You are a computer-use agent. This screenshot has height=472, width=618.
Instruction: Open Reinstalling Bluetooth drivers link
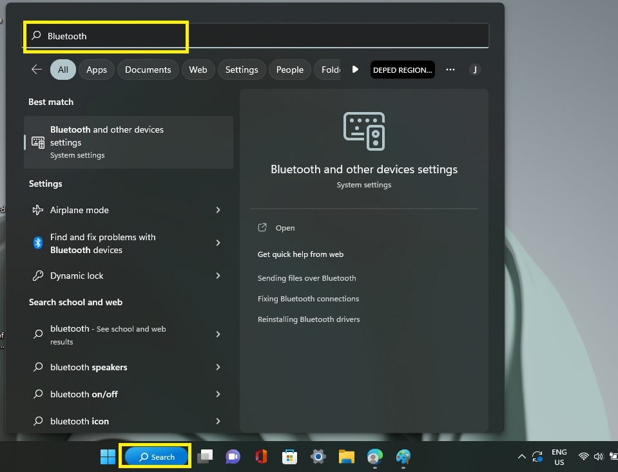click(x=309, y=319)
